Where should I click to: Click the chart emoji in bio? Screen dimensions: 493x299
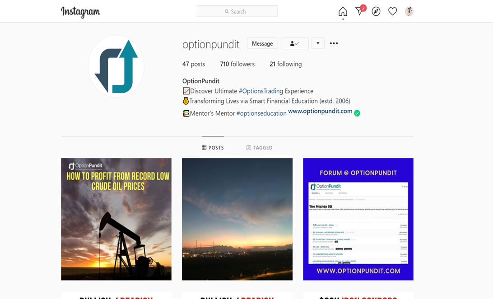point(186,91)
